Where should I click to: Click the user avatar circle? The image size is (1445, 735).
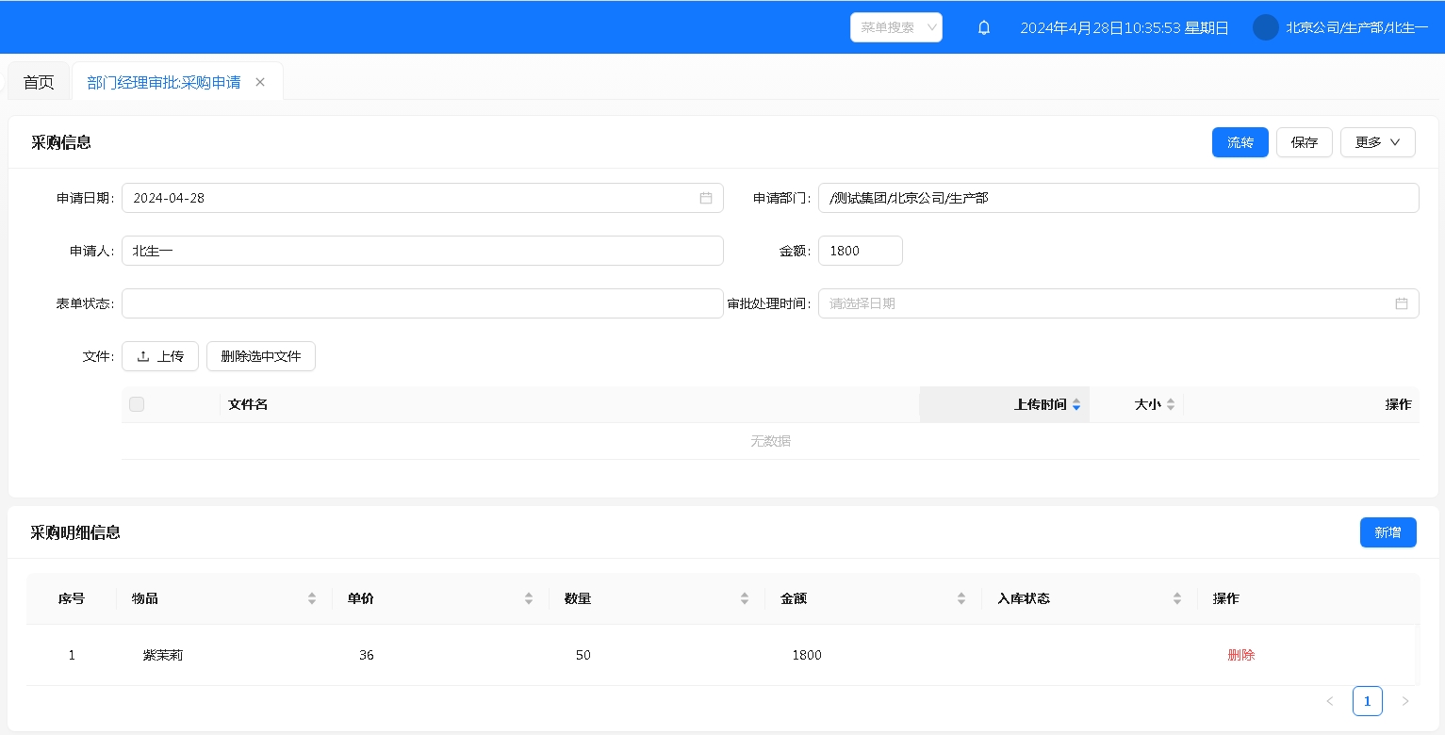(1265, 27)
